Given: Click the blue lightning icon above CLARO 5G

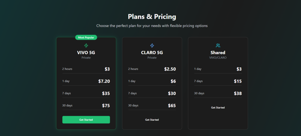Looking at the screenshot, I should (x=152, y=45).
